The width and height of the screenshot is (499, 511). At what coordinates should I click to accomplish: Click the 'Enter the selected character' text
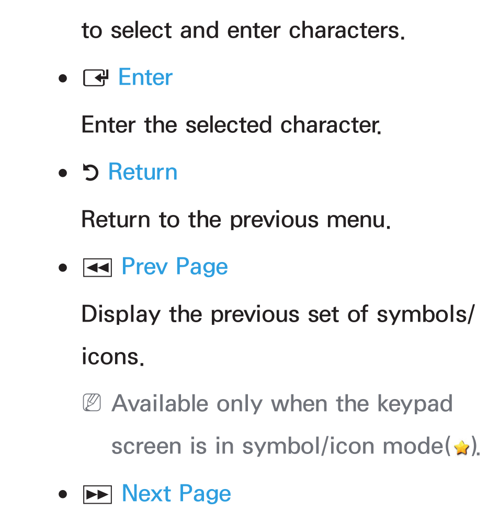click(231, 125)
